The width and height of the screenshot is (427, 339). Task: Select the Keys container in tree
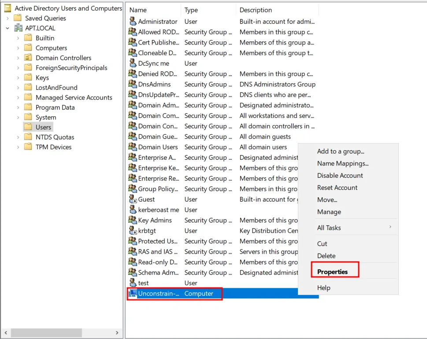point(42,77)
